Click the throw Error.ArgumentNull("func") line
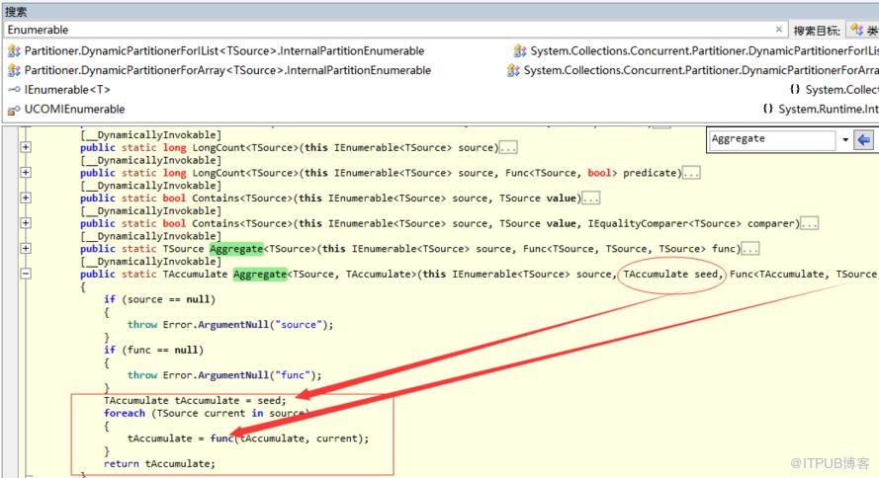This screenshot has width=879, height=478. click(x=224, y=375)
